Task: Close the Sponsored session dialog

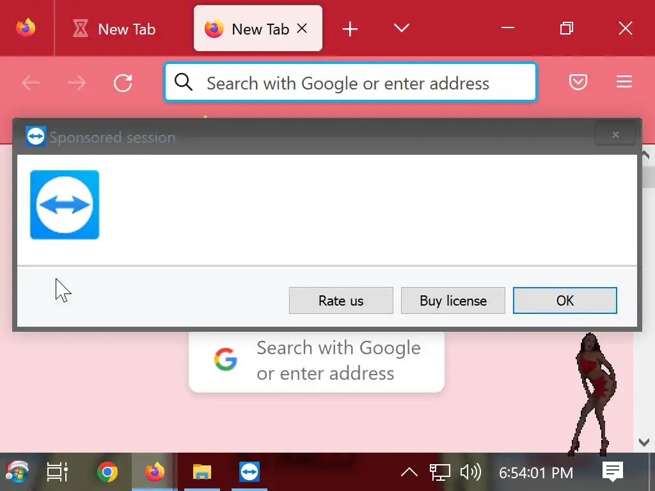Action: [615, 134]
